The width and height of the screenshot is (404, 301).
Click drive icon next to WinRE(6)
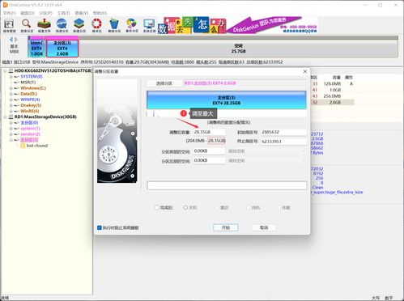point(17,111)
